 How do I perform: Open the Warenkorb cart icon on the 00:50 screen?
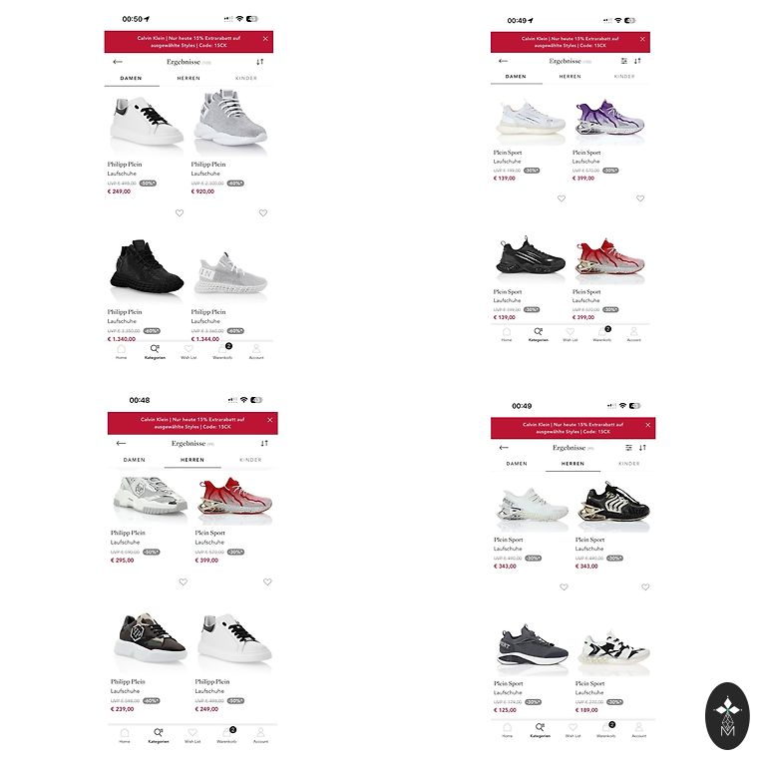[222, 351]
